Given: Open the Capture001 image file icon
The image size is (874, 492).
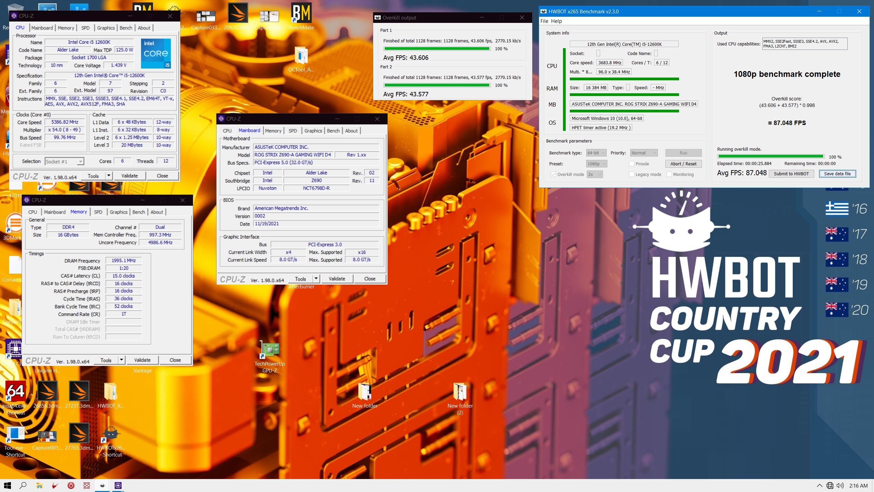Looking at the screenshot, I should point(47,440).
